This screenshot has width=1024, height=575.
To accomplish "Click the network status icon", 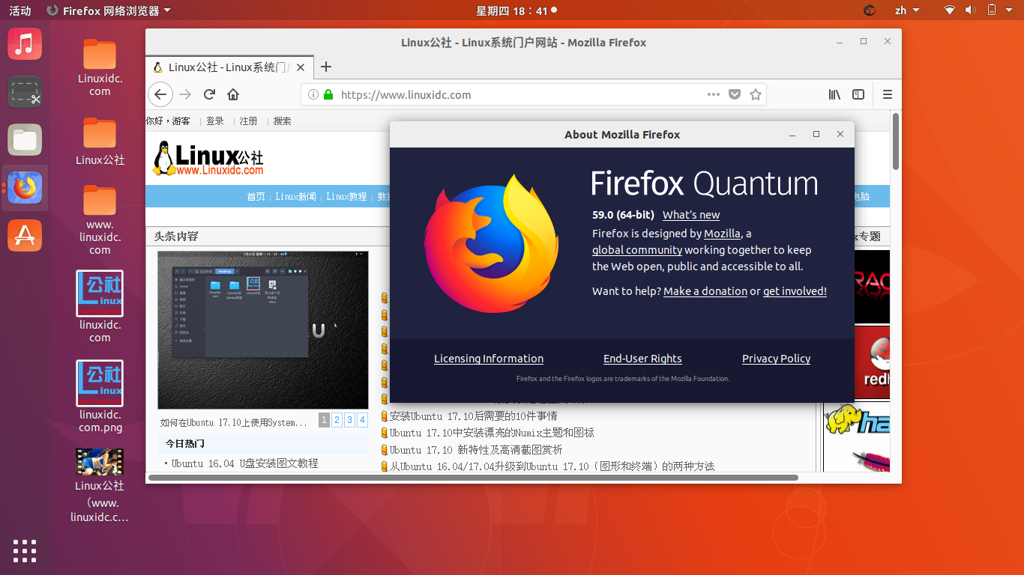I will 950,10.
